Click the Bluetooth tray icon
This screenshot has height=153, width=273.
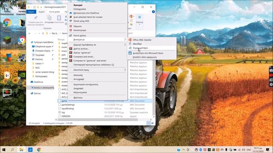coord(200,150)
